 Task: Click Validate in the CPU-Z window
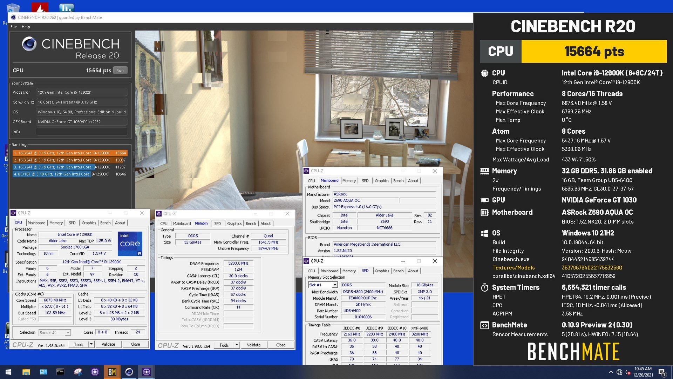tap(108, 344)
